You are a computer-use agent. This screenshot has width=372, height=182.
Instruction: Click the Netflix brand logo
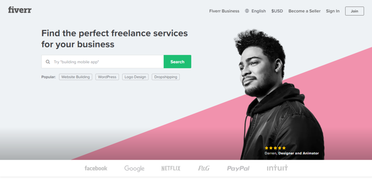point(171,169)
